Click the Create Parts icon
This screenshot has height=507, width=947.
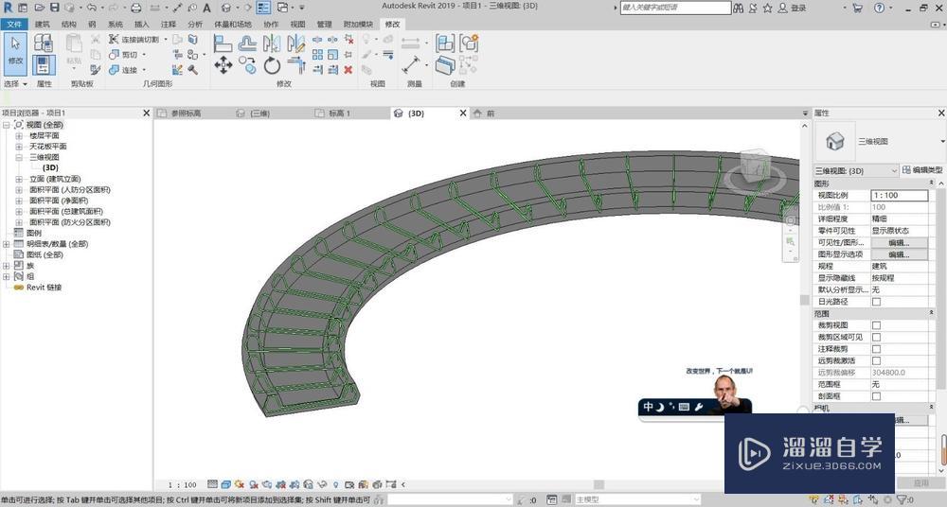[x=445, y=64]
